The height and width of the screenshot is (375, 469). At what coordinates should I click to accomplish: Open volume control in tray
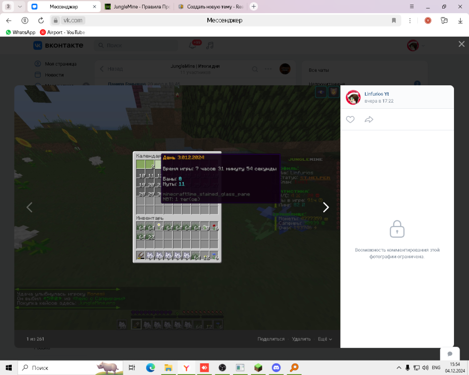tap(425, 367)
